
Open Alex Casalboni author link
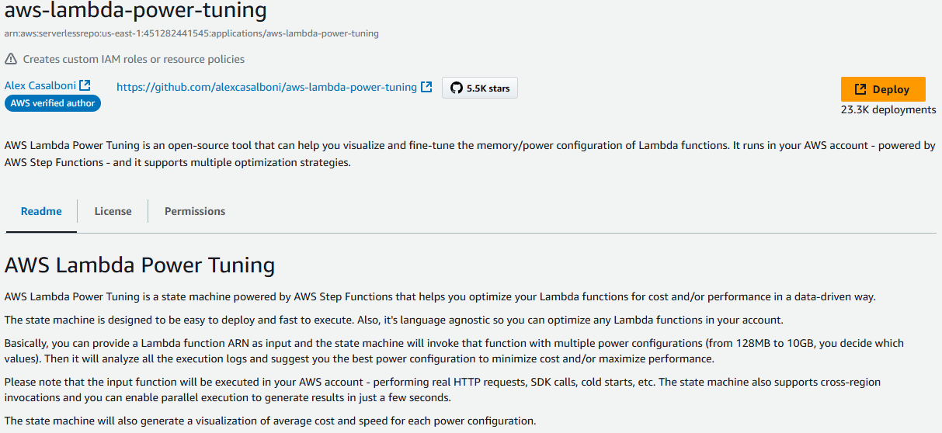click(x=40, y=85)
